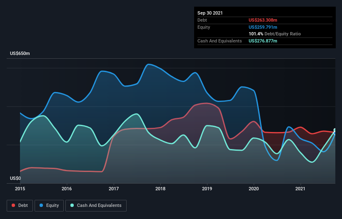Screen dimensions: 342x219
Task: Click the US$263.308m debt value
Action: 263,20
